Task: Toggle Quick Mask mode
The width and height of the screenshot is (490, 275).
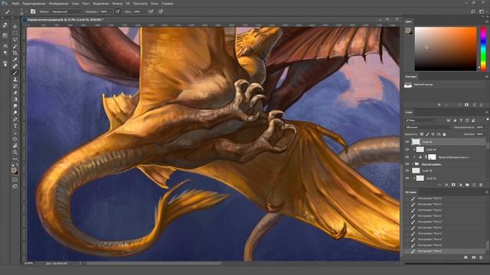Action: click(15, 180)
